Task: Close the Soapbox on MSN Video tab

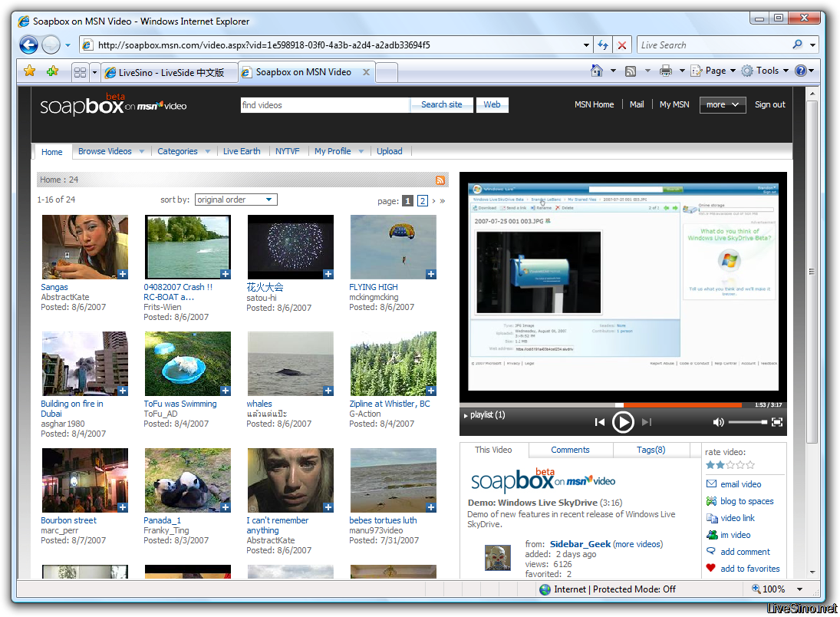Action: pos(366,72)
